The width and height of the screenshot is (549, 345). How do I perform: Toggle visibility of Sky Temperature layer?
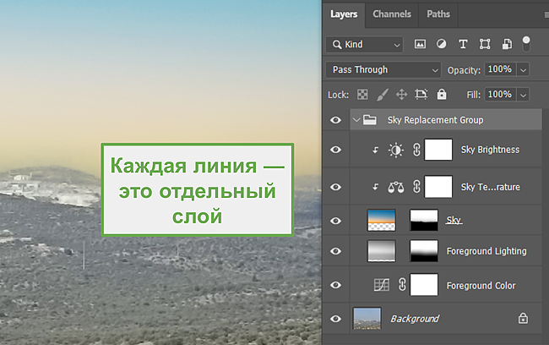(x=335, y=187)
